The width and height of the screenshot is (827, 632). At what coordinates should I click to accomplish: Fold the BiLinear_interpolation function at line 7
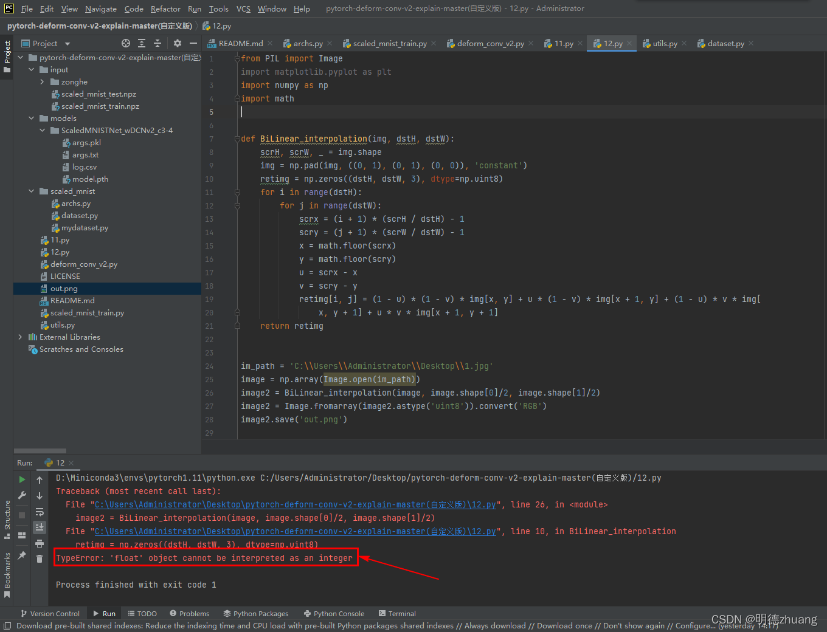pyautogui.click(x=237, y=139)
